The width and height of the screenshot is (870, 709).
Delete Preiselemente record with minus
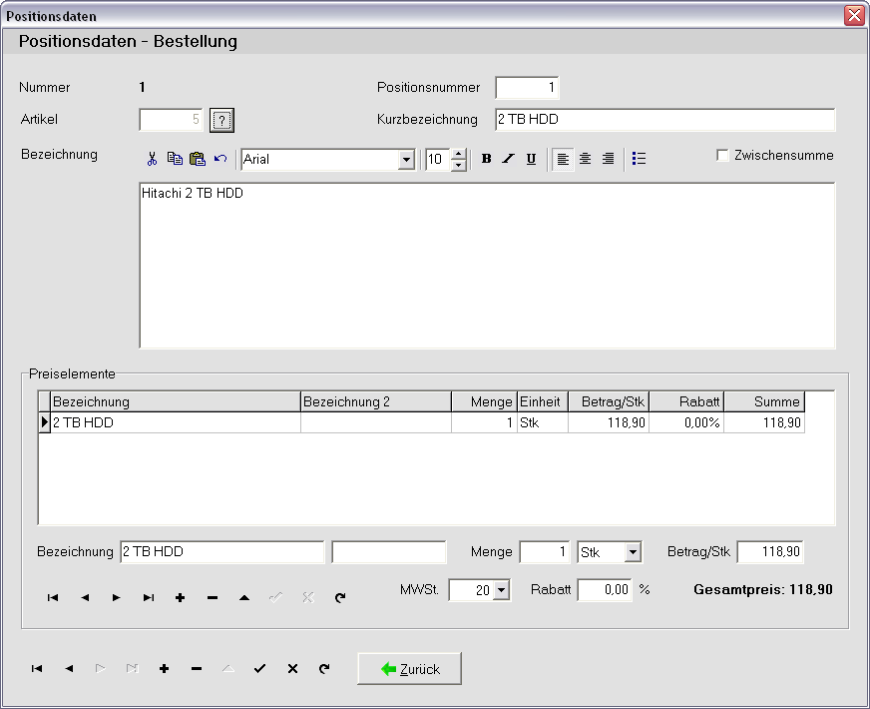point(212,598)
